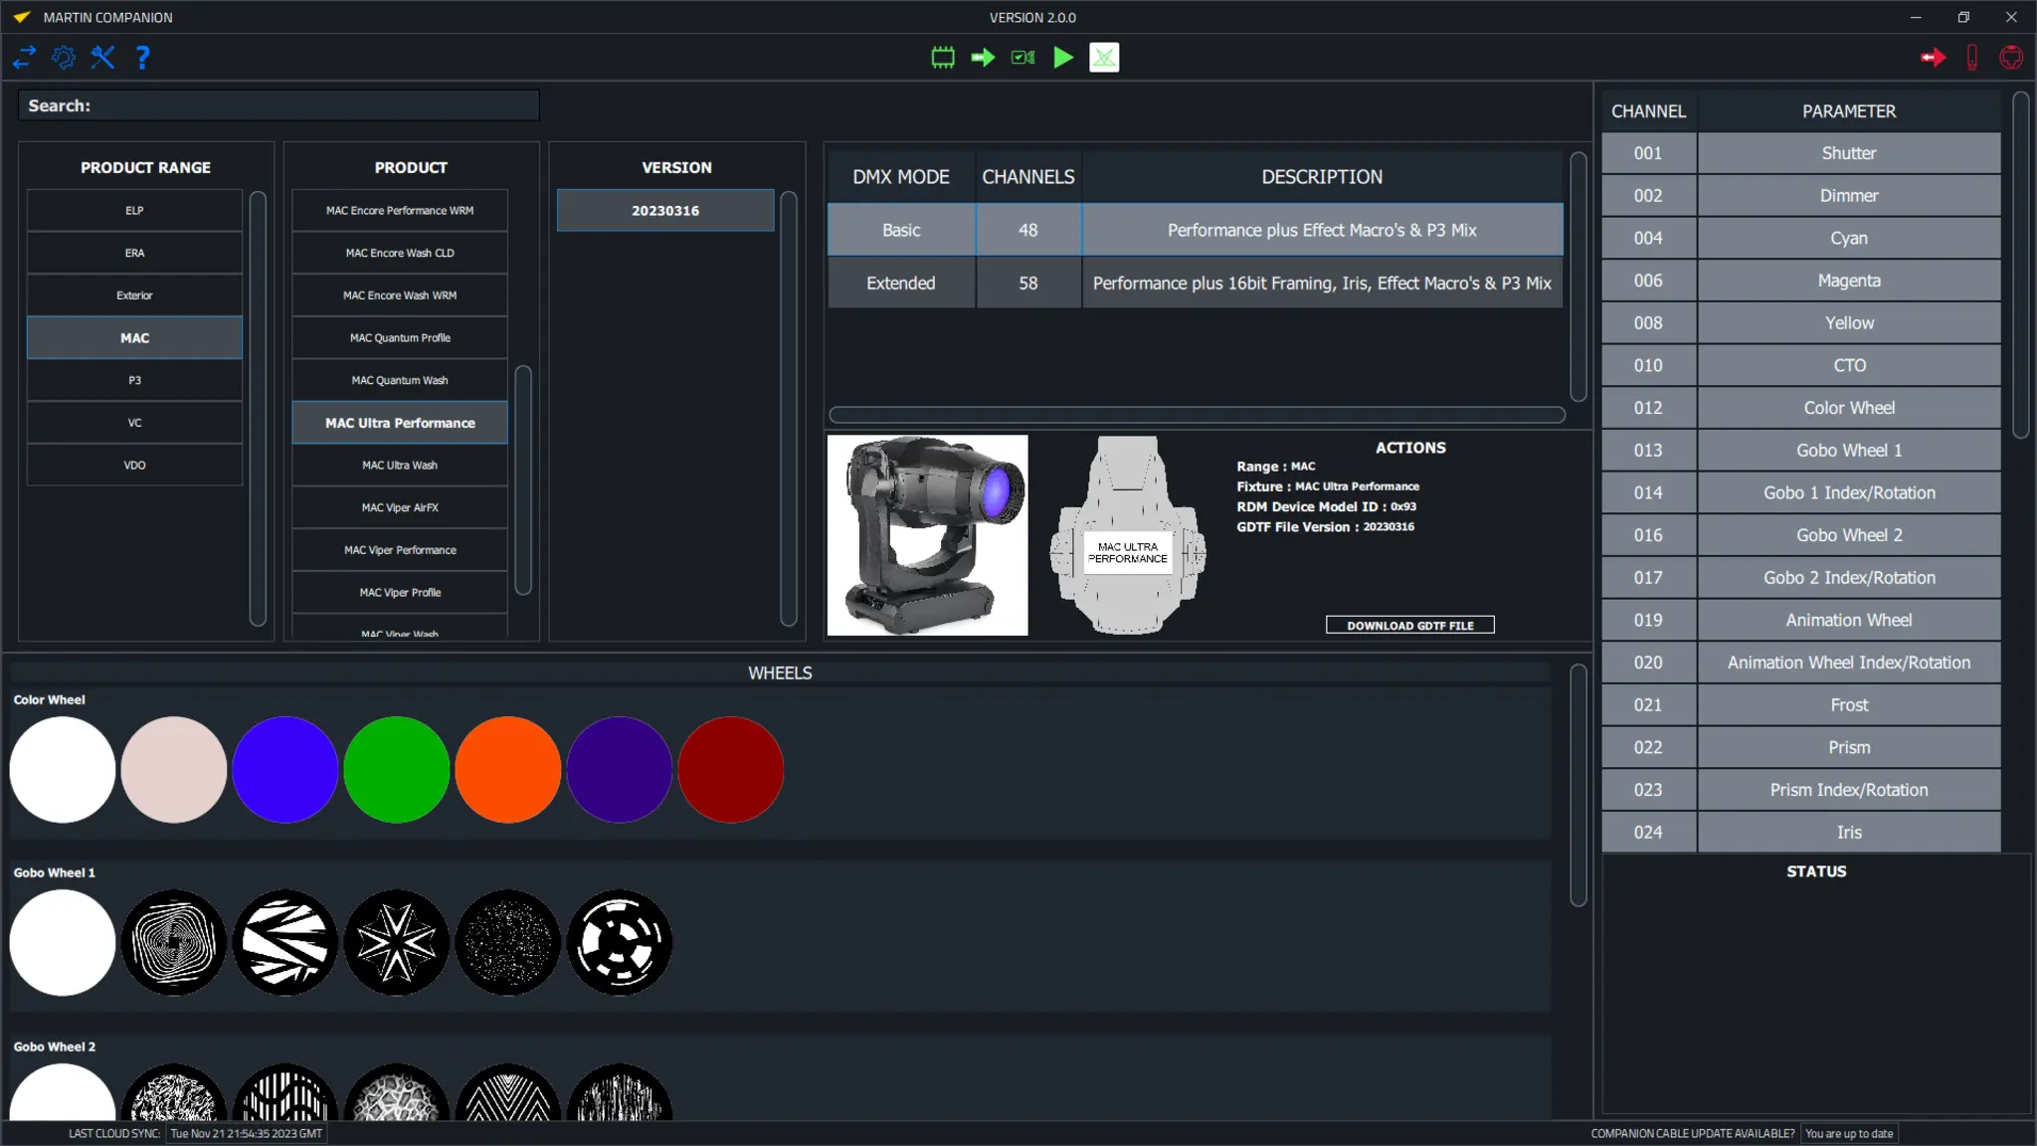Choose MAC Encore Wash WRM product

click(x=400, y=295)
